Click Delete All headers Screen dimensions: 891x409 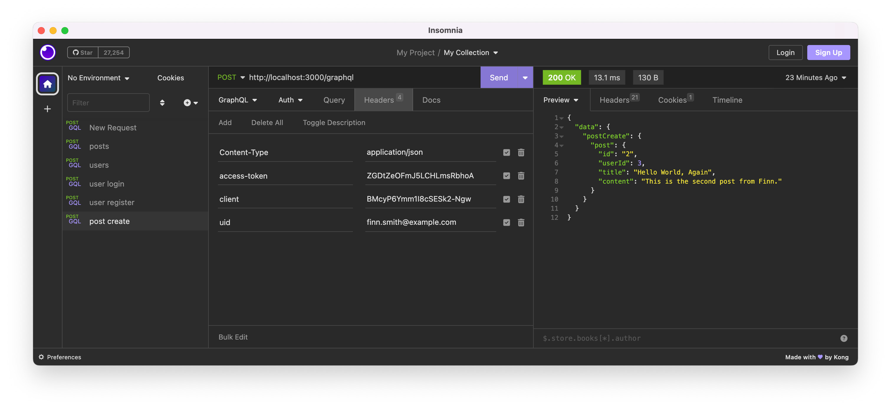click(x=267, y=122)
